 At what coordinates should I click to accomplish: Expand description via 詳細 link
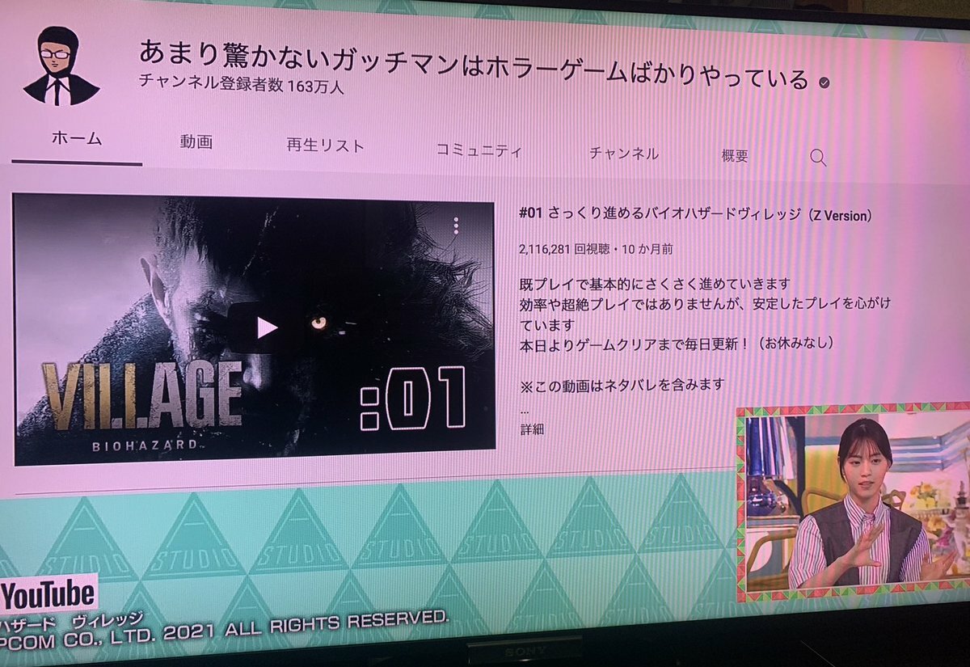(x=532, y=428)
